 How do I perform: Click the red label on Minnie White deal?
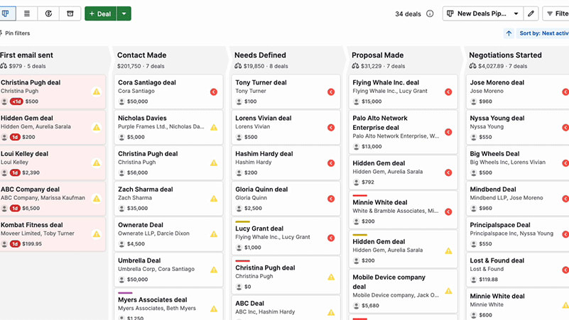[x=359, y=195]
